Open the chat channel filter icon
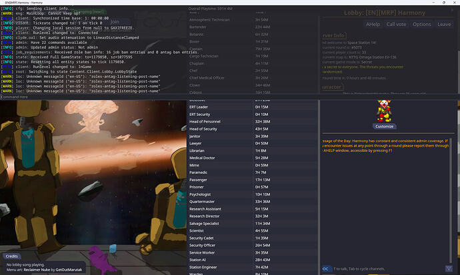The width and height of the screenshot is (460, 275). tap(449, 268)
